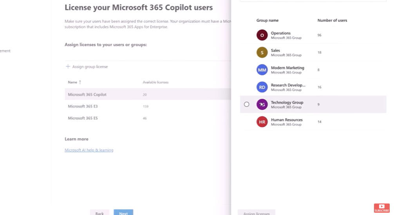Click the 18 users count for Sales

coord(319,52)
